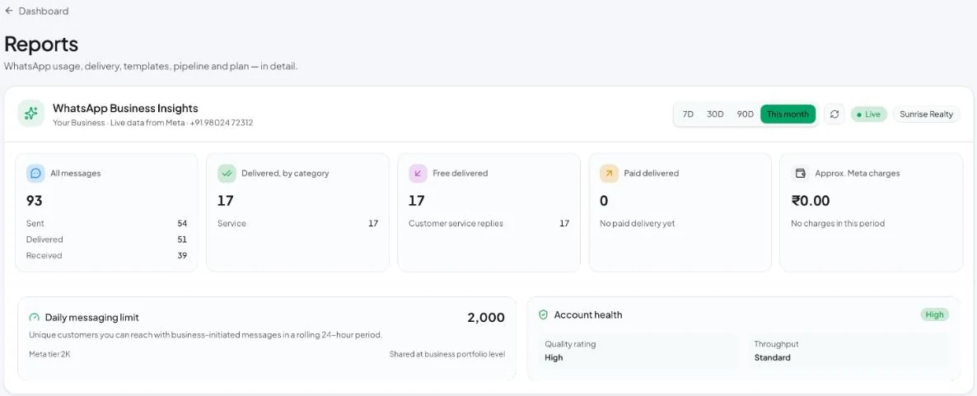
Task: Click the Live status badge
Action: tap(868, 114)
